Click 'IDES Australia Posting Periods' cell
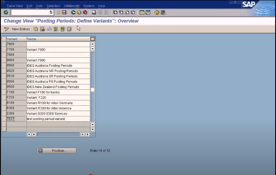Image resolution: width=276 pixels, height=175 pixels. coord(58,66)
